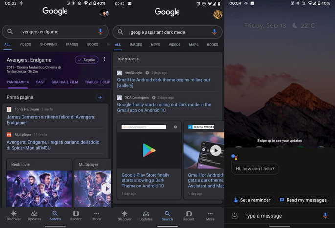Open Discover in left screen bottom bar
Image resolution: width=335 pixels, height=228 pixels.
click(x=14, y=216)
